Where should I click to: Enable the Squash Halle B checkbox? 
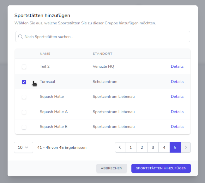point(24,127)
